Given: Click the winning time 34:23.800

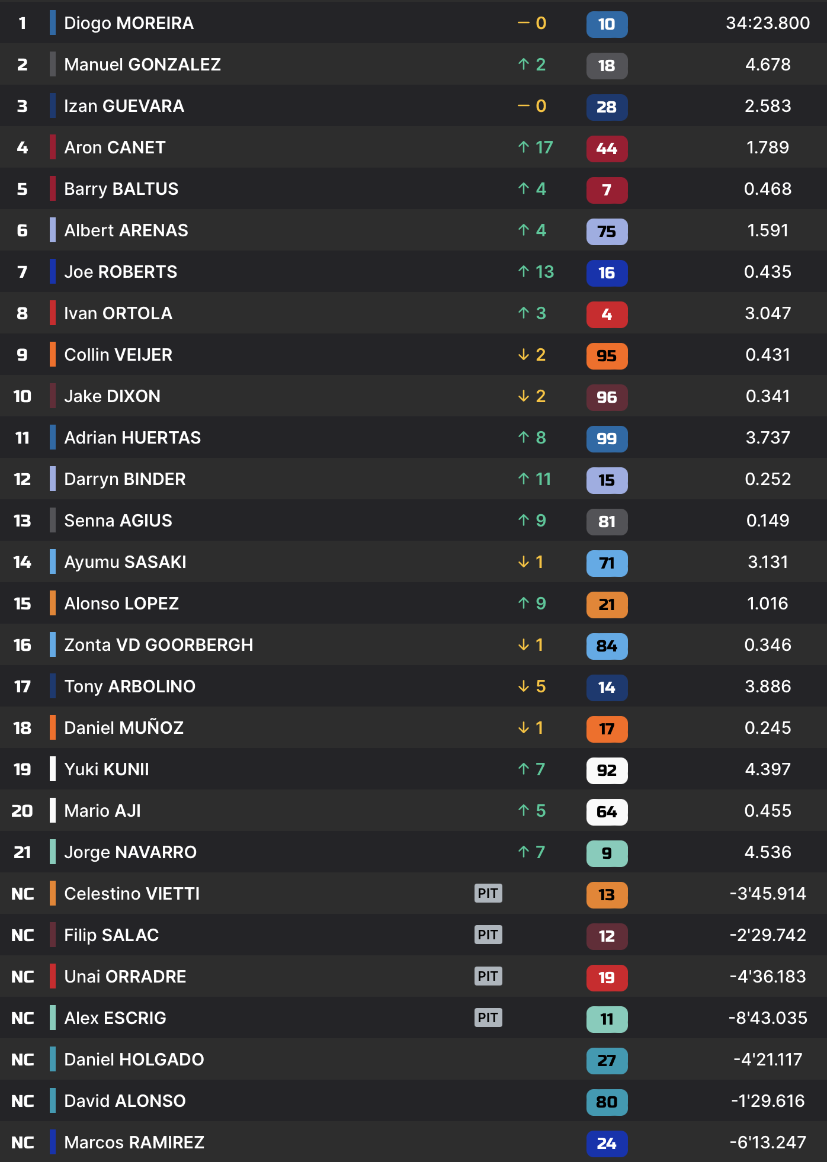Looking at the screenshot, I should 767,23.
